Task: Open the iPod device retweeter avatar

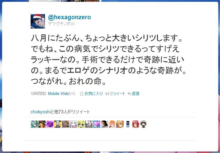Action: pos(128,124)
